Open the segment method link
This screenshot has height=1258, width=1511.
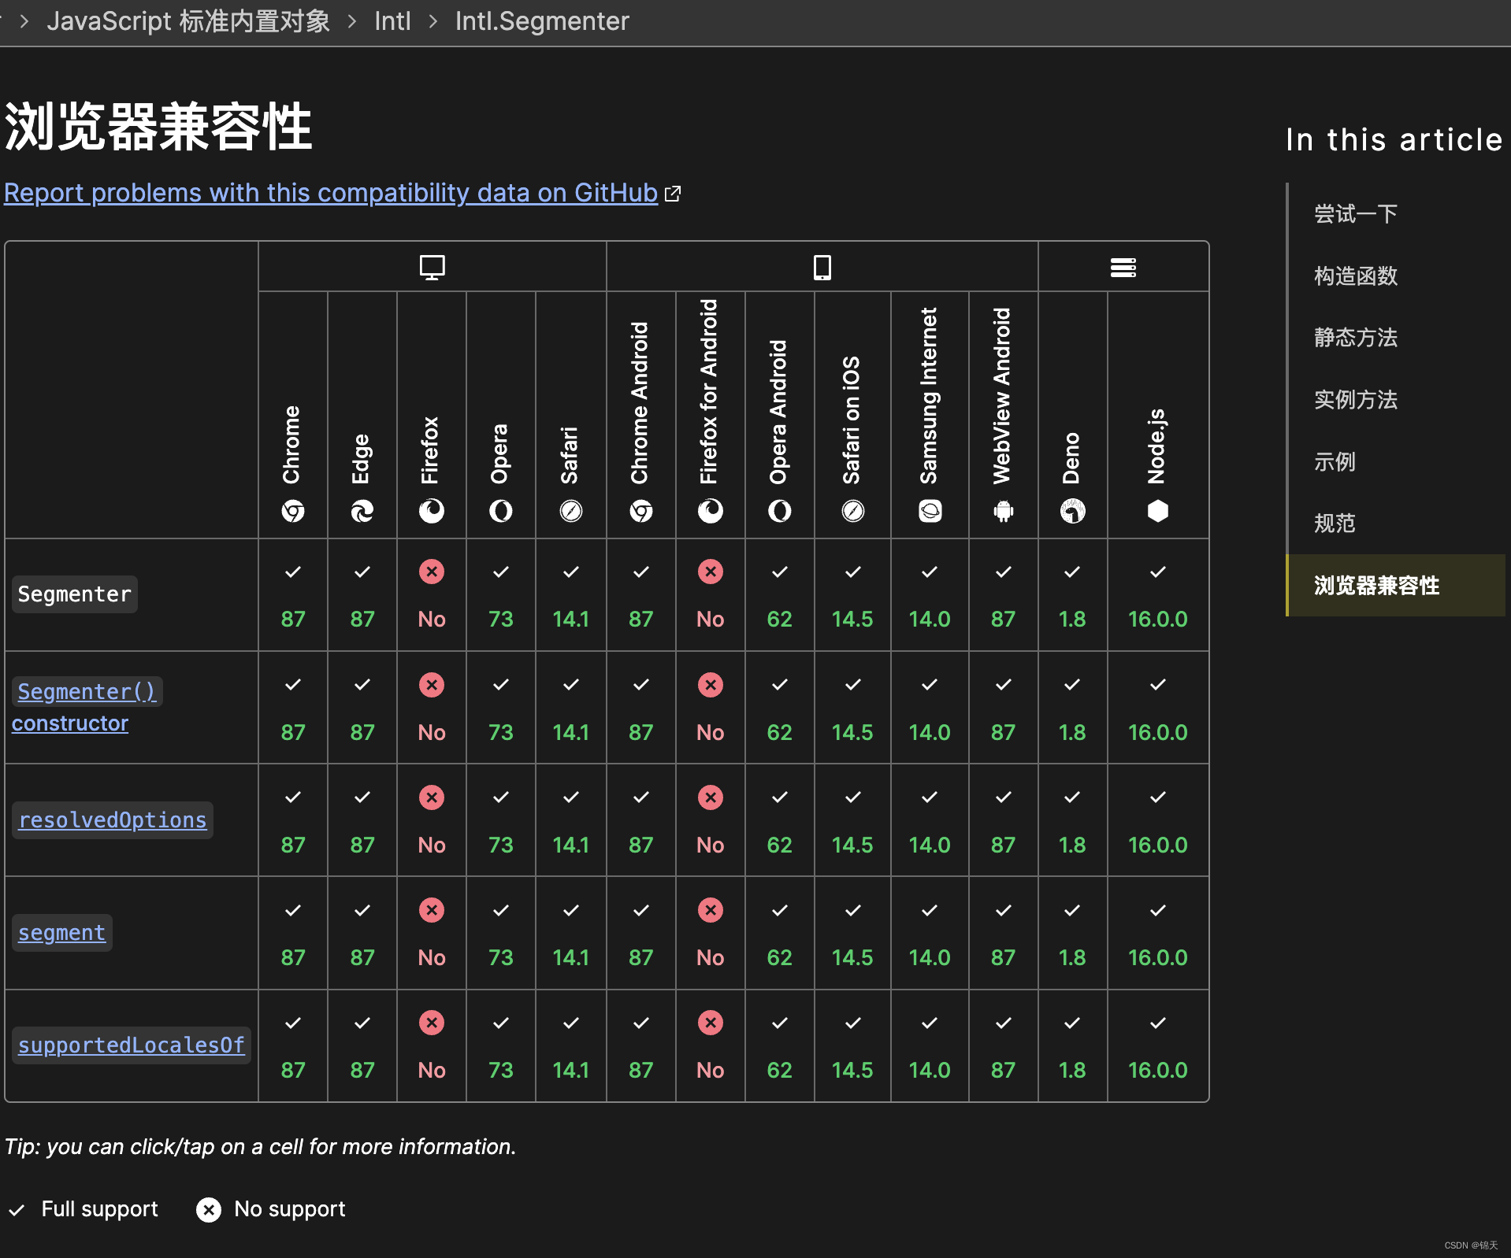tap(62, 933)
